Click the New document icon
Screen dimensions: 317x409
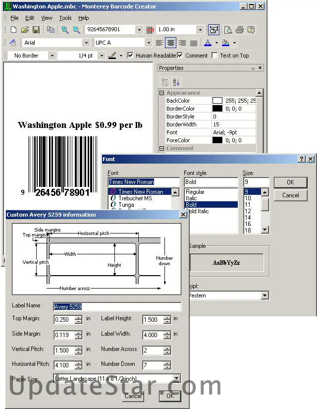coord(13,30)
